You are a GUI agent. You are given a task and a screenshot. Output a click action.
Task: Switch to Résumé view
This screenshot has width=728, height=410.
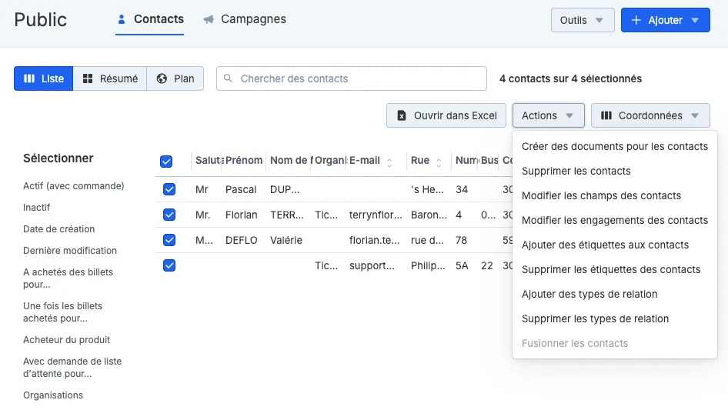point(110,78)
